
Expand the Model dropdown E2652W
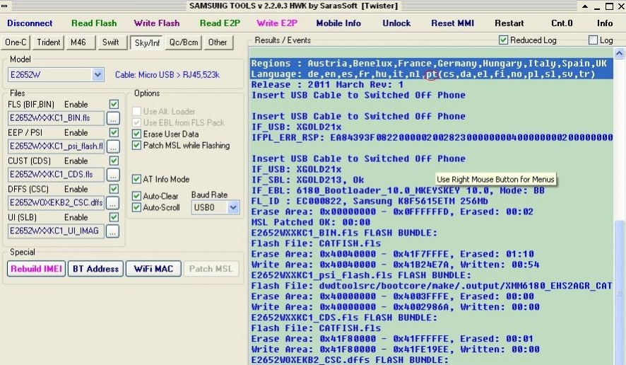[x=98, y=75]
